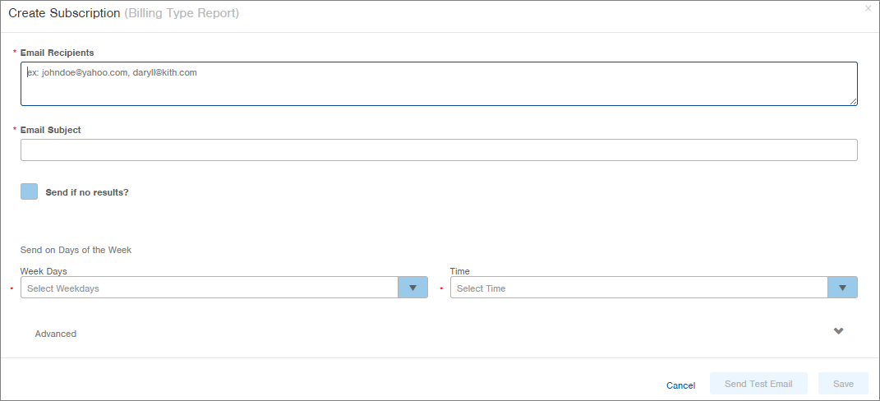Click the Send on Days of the Week heading

coord(76,250)
